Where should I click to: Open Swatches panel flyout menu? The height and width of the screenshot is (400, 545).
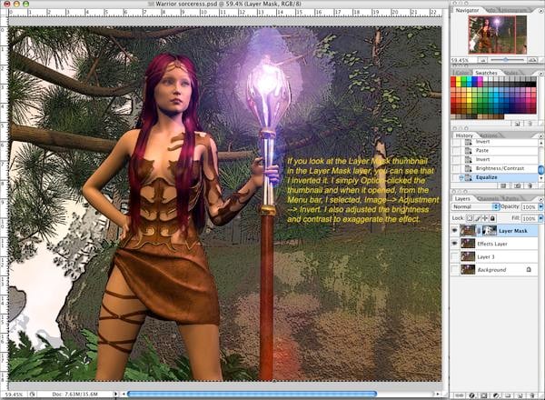pyautogui.click(x=540, y=74)
